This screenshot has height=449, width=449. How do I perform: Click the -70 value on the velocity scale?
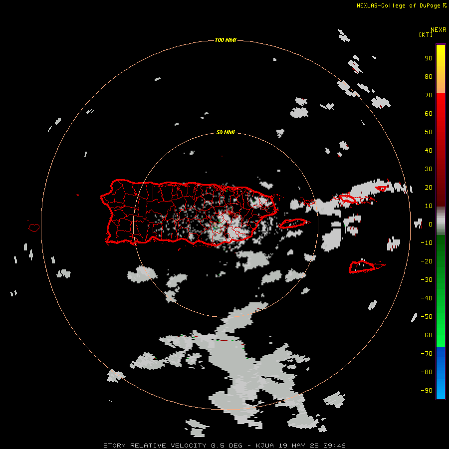tap(427, 354)
